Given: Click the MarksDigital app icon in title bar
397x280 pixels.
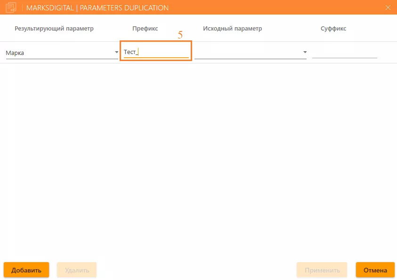Looking at the screenshot, I should tap(11, 8).
